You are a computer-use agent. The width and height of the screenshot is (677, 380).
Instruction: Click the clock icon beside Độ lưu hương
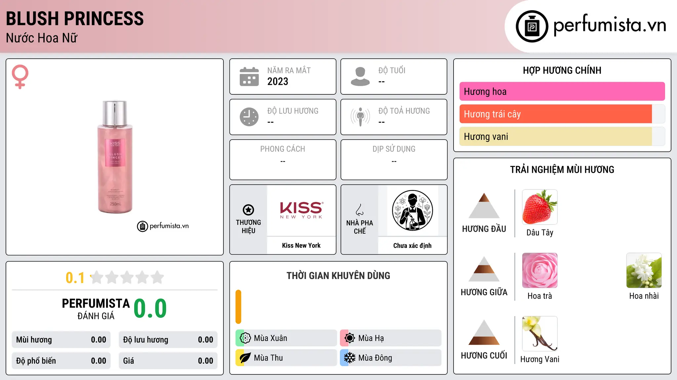point(249,117)
